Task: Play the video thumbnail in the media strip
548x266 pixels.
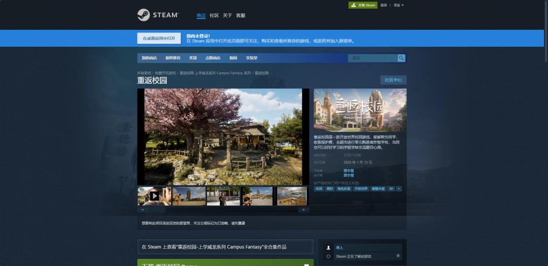Action: pyautogui.click(x=154, y=196)
